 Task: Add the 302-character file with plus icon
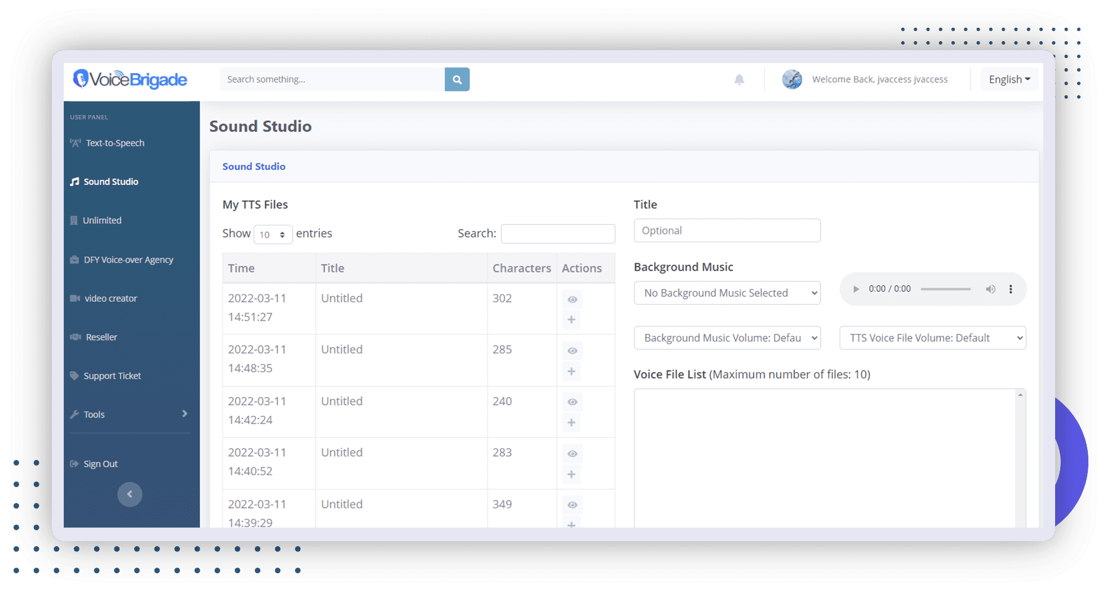(x=571, y=320)
